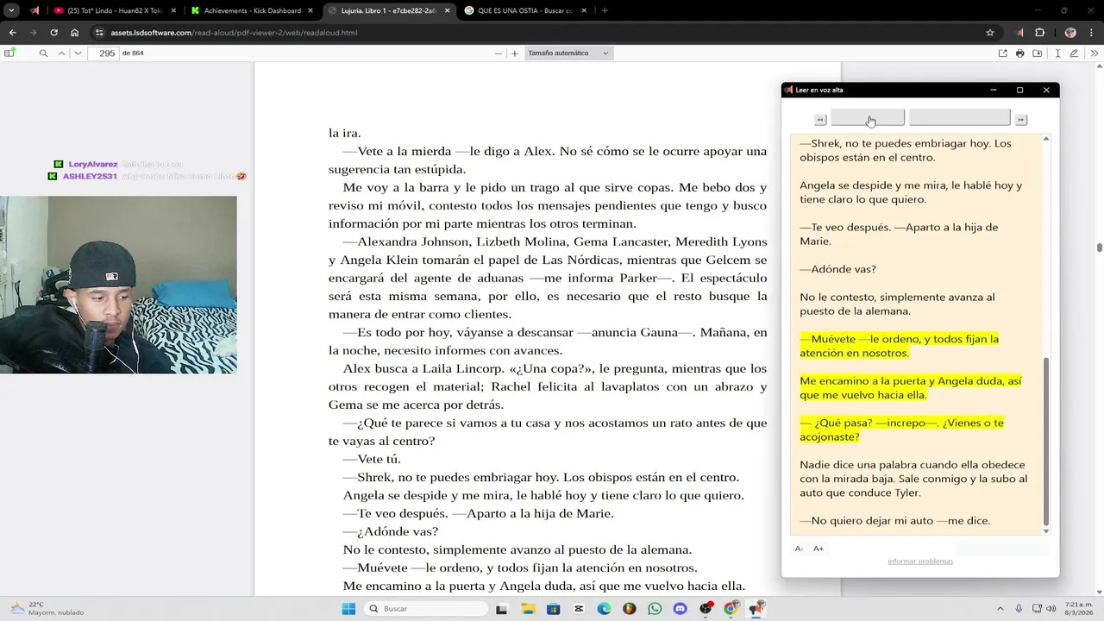Switch to the 'QUE ES UNA OSTIA' search tab
The height and width of the screenshot is (621, 1104).
coord(524,10)
